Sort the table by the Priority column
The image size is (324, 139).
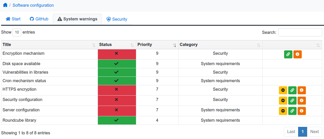point(157,45)
